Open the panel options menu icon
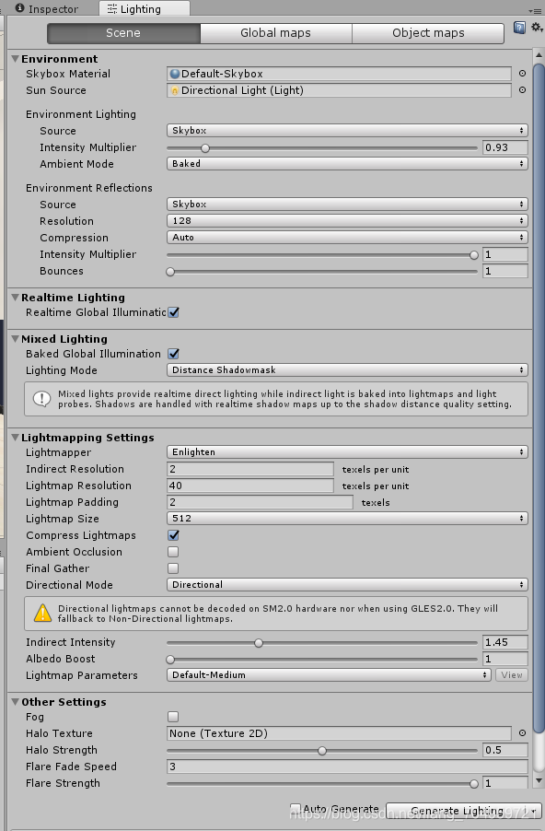The image size is (545, 831). [x=535, y=11]
